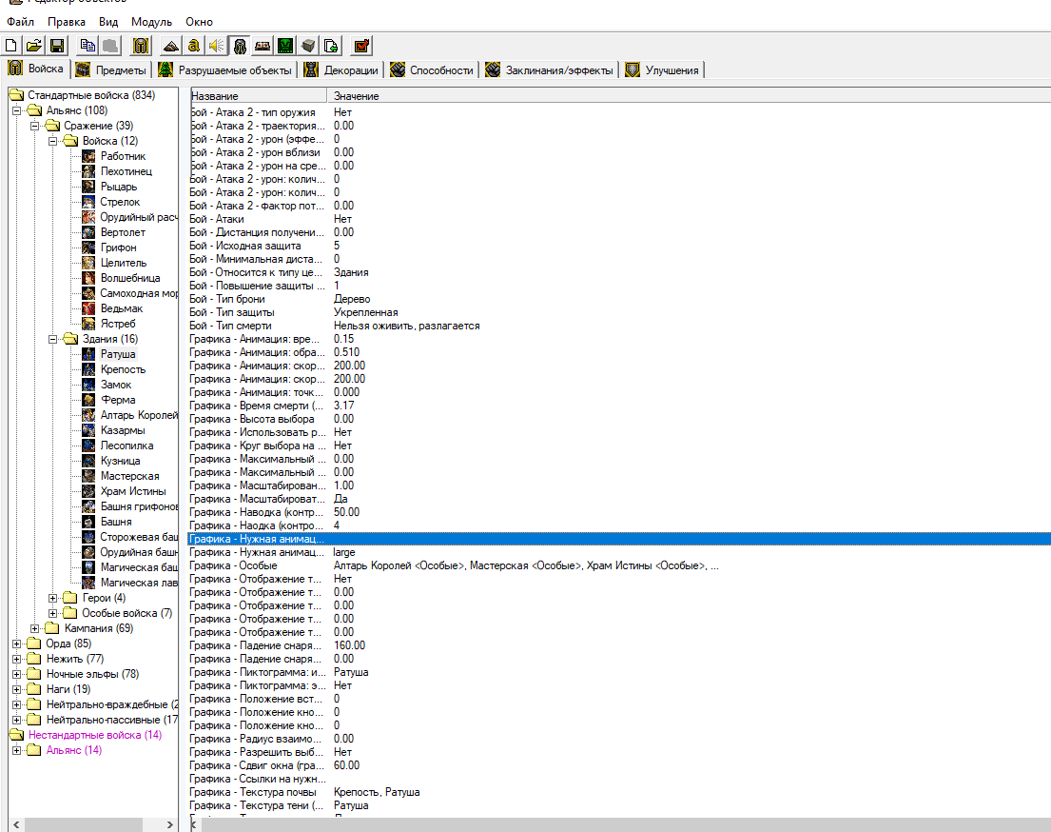Expand the Кампания (69) folder
This screenshot has height=832, width=1051.
(35, 628)
